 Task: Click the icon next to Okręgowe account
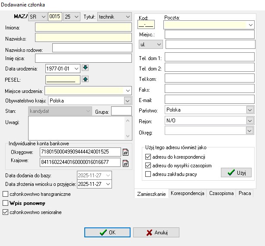[126, 152]
